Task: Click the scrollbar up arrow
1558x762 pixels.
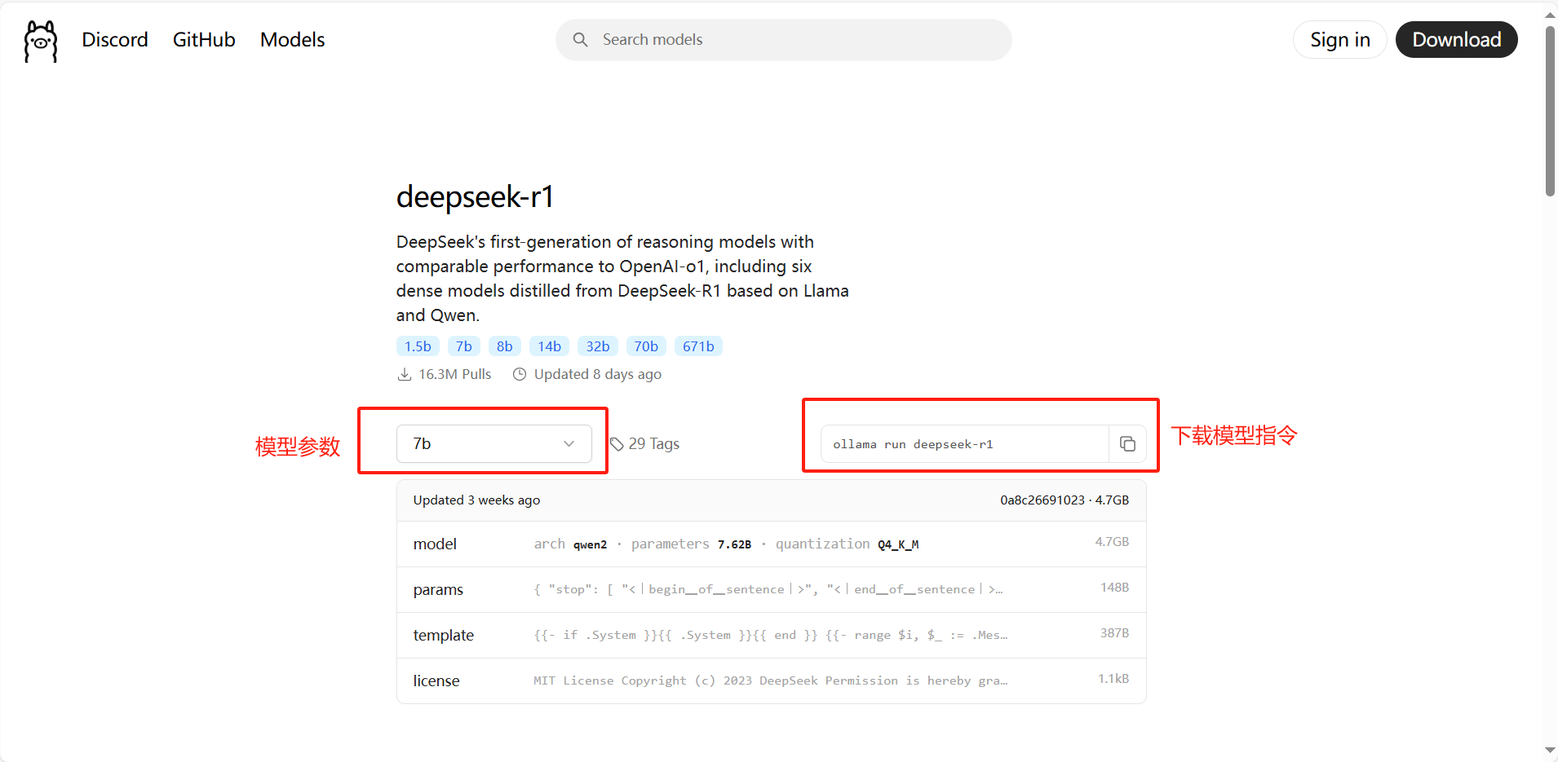Action: [1550, 14]
